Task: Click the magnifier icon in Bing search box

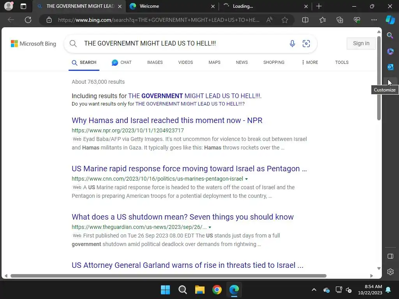Action: pos(73,44)
